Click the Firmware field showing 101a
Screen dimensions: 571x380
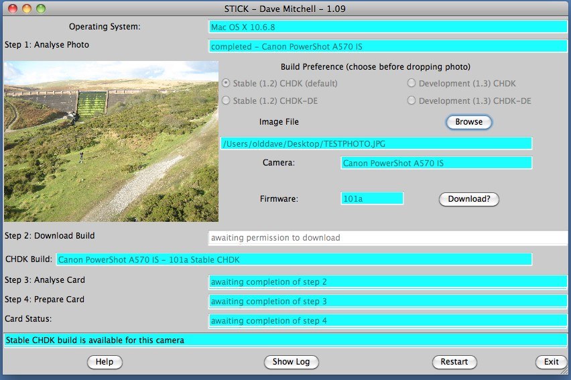coord(372,198)
